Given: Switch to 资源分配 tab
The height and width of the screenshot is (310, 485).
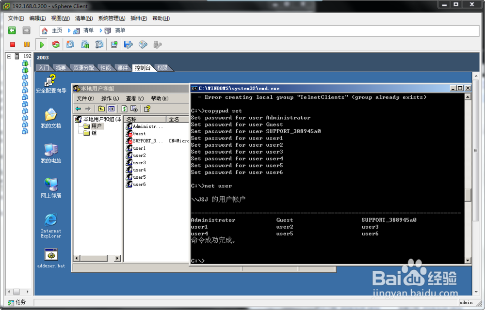Looking at the screenshot, I should (83, 68).
